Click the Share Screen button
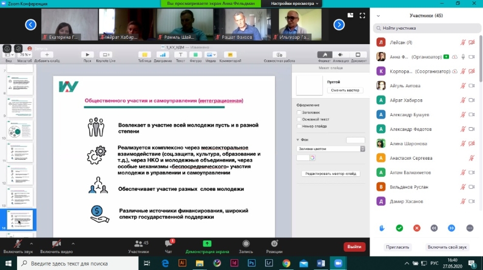 206,245
